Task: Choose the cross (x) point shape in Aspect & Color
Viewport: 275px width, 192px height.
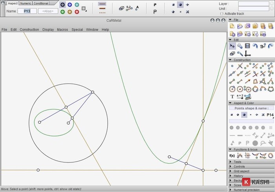Action: 263,115
